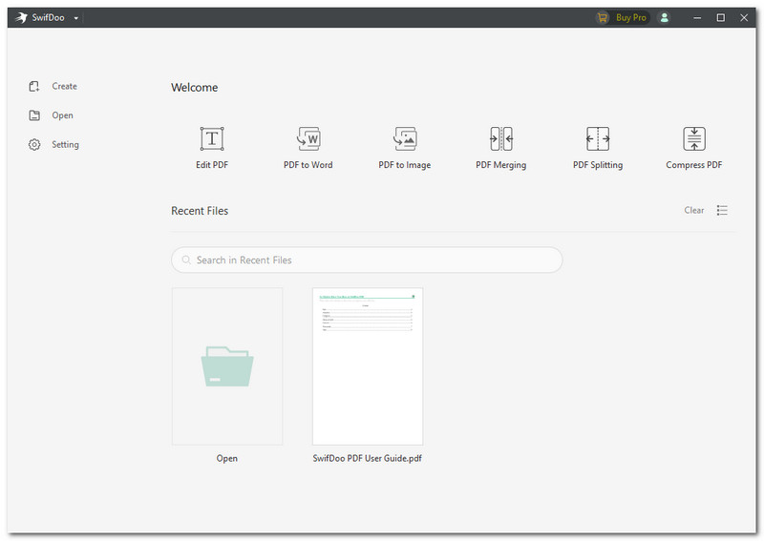Click the SwifDoo bird logo
Image resolution: width=764 pixels, height=541 pixels.
pos(22,17)
